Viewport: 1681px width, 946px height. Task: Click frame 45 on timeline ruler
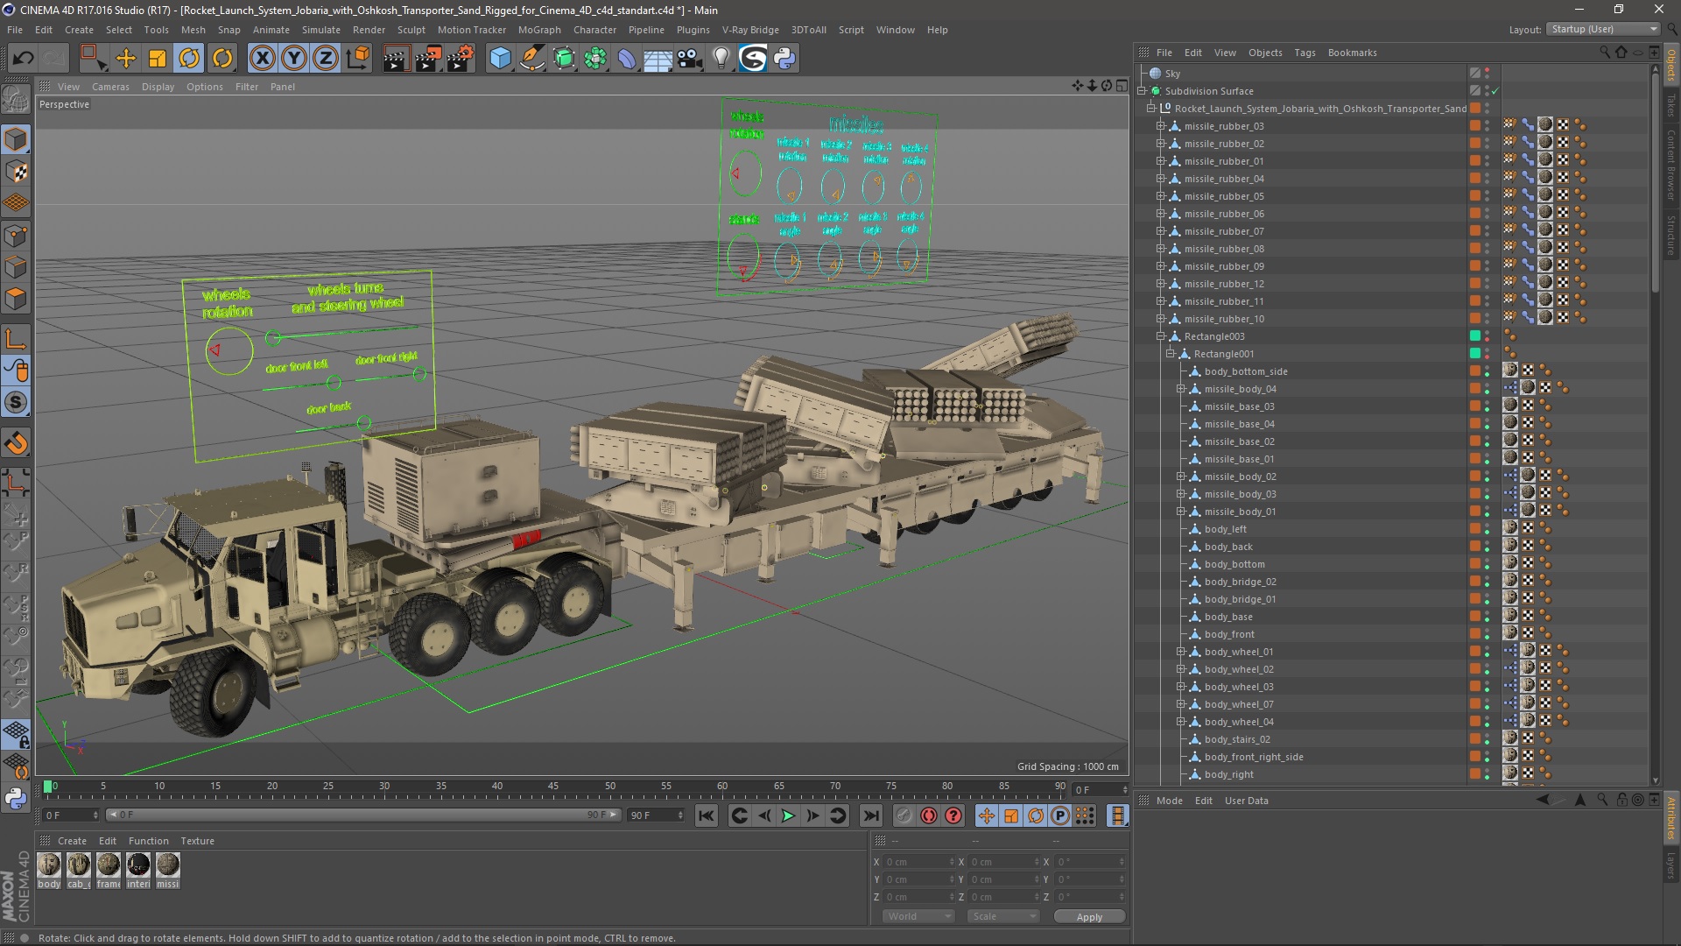(x=553, y=786)
